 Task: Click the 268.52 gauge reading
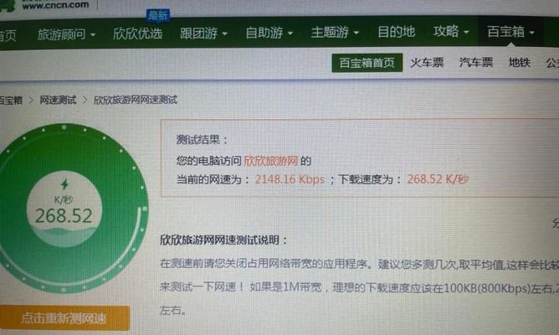point(64,215)
